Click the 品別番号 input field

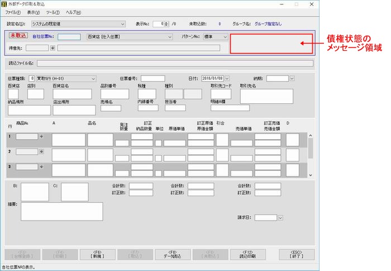115,94
